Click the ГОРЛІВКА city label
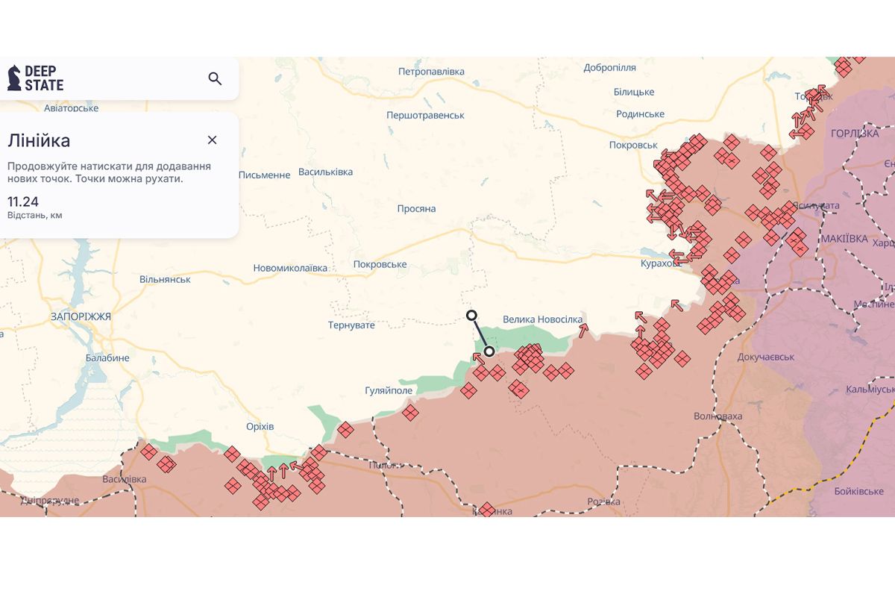The width and height of the screenshot is (895, 597). 855,133
